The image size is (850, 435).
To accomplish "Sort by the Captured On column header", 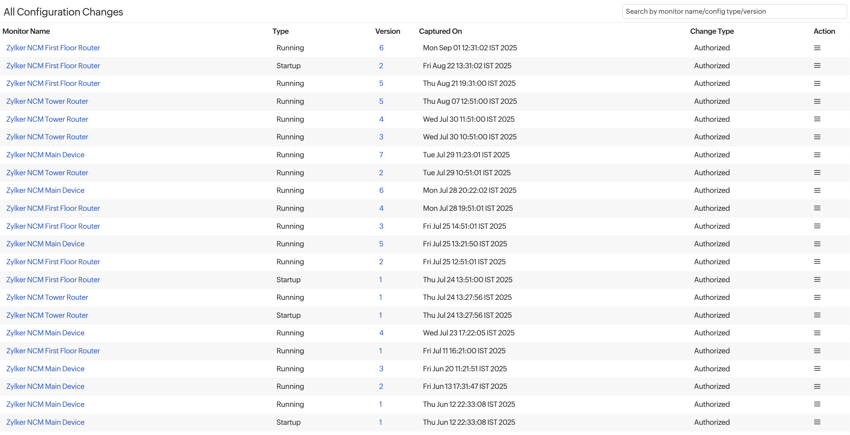I will pos(440,31).
